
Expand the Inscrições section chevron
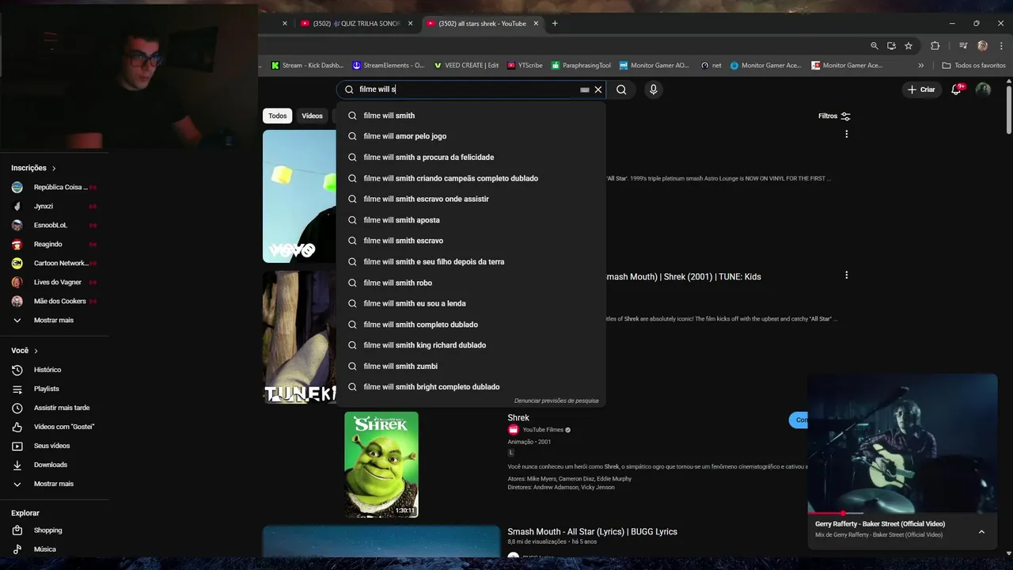pyautogui.click(x=54, y=168)
